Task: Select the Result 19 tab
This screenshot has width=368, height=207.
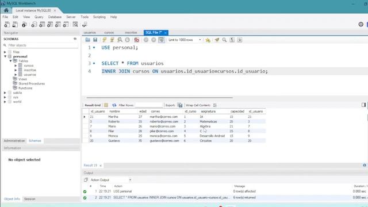Action: tap(90, 165)
